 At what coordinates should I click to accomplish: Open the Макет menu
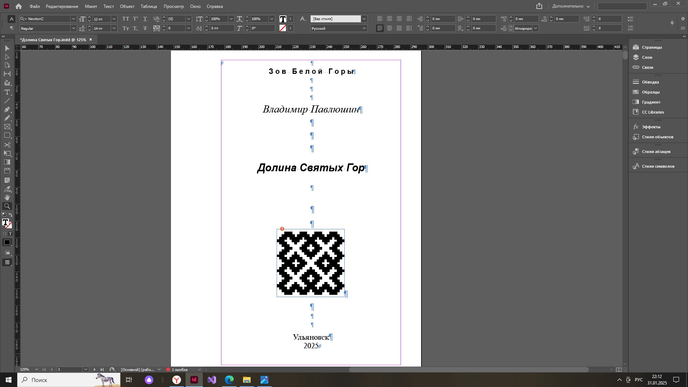click(x=91, y=6)
